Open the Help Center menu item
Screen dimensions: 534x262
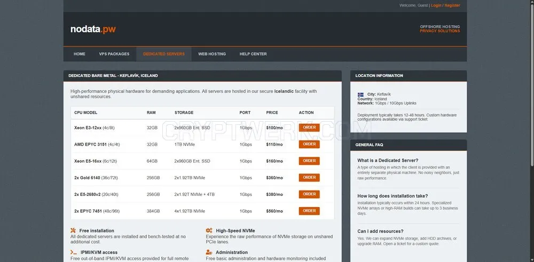pos(253,54)
